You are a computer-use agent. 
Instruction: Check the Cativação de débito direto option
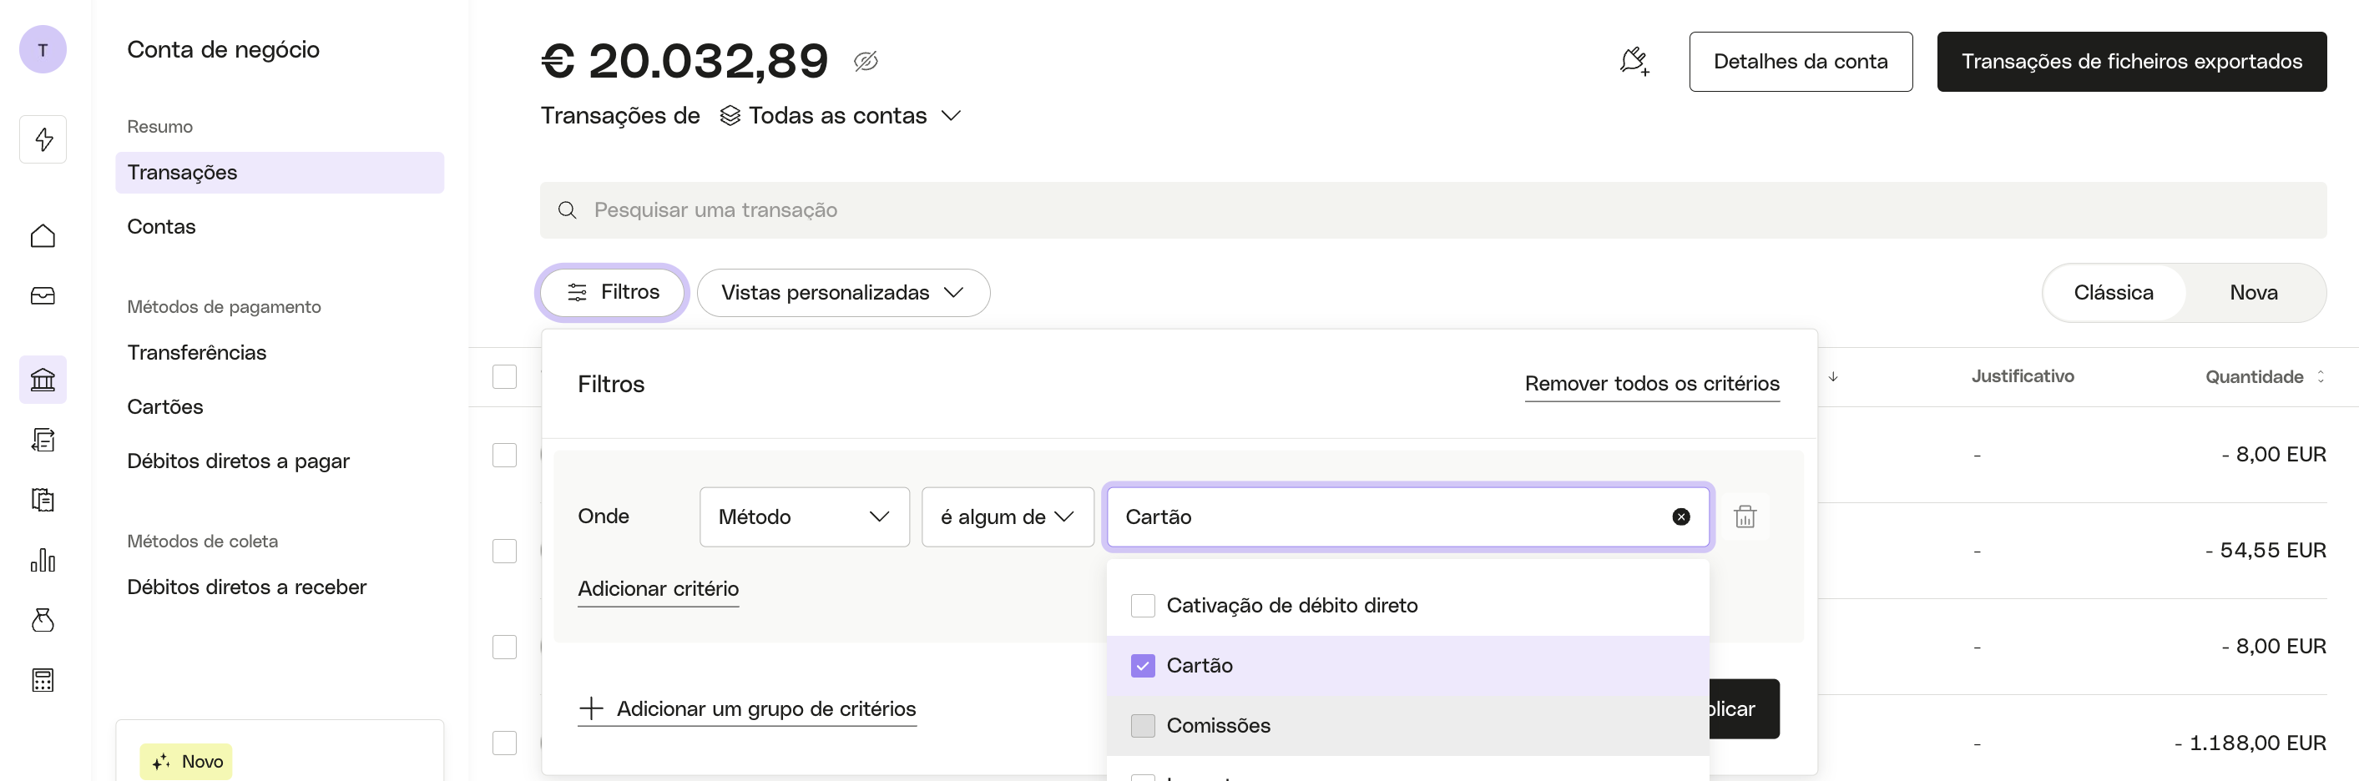[1142, 605]
